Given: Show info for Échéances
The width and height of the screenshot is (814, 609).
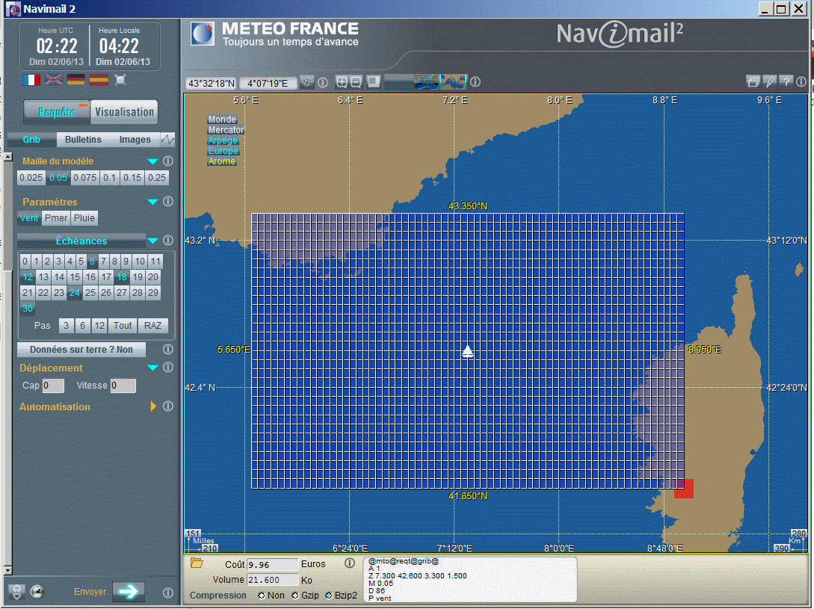Looking at the screenshot, I should pos(167,241).
